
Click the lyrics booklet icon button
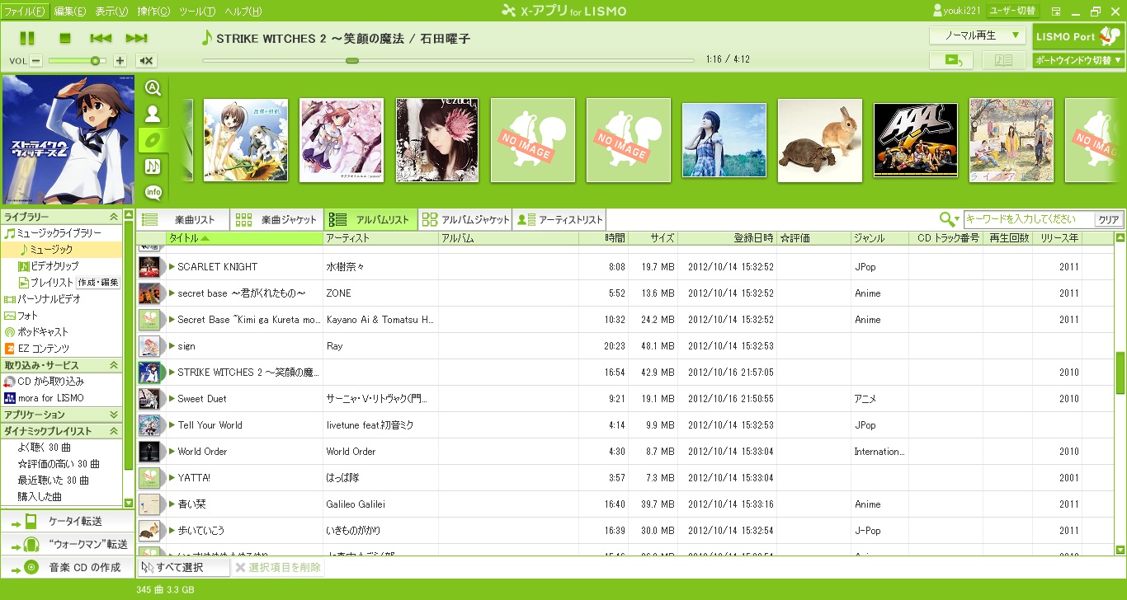tap(1004, 60)
